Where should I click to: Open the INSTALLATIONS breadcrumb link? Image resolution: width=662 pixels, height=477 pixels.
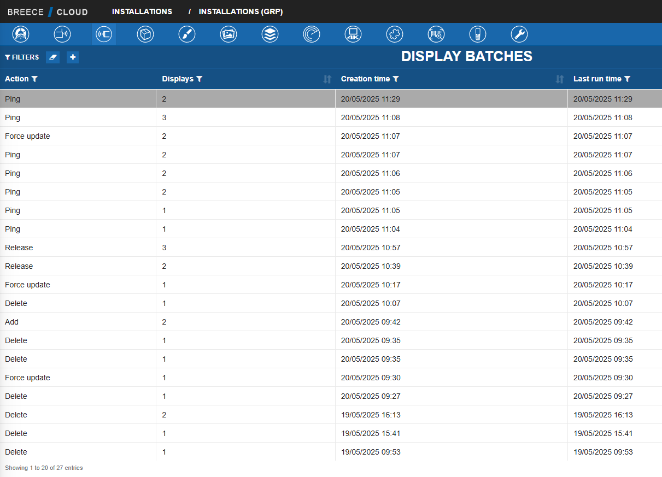(142, 11)
